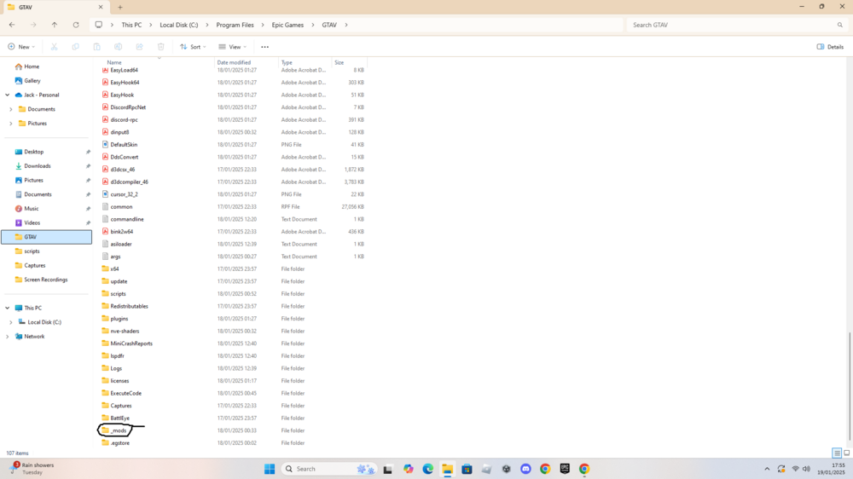Sort by the Size column header
Image resolution: width=853 pixels, height=479 pixels.
pos(339,62)
